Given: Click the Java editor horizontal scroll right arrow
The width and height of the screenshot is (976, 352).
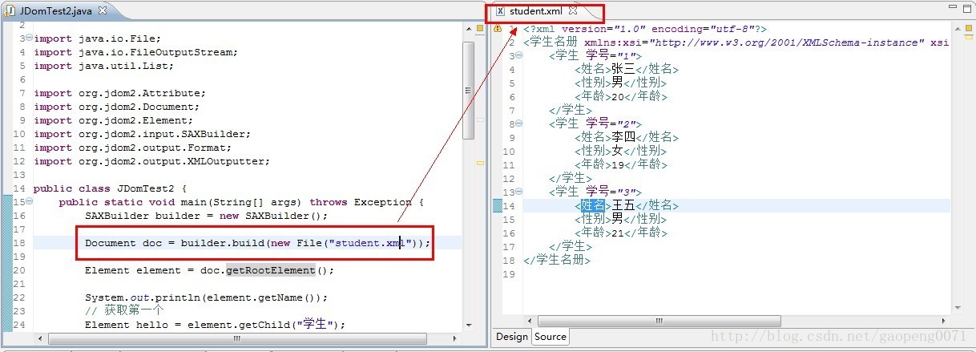Looking at the screenshot, I should click(x=456, y=340).
